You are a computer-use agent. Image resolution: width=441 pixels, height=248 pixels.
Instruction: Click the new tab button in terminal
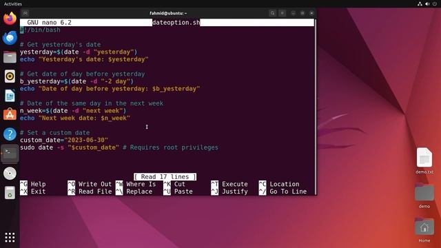[25, 13]
